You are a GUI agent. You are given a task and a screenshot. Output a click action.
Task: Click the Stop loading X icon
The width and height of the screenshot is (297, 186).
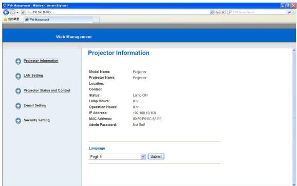[223, 12]
